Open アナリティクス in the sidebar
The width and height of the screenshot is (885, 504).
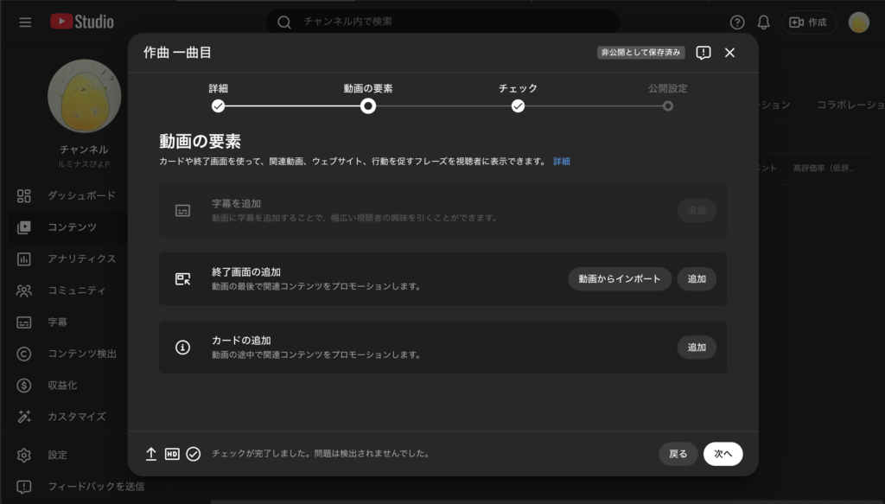click(81, 258)
